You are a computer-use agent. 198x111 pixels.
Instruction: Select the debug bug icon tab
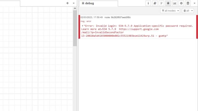coord(168,3)
